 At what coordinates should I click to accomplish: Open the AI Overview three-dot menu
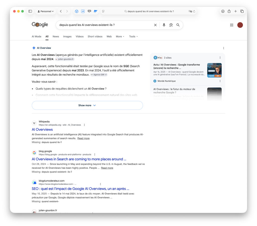[x=224, y=48]
